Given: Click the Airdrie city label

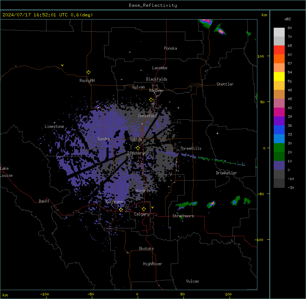Looking at the screenshot, I should pyautogui.click(x=143, y=191).
